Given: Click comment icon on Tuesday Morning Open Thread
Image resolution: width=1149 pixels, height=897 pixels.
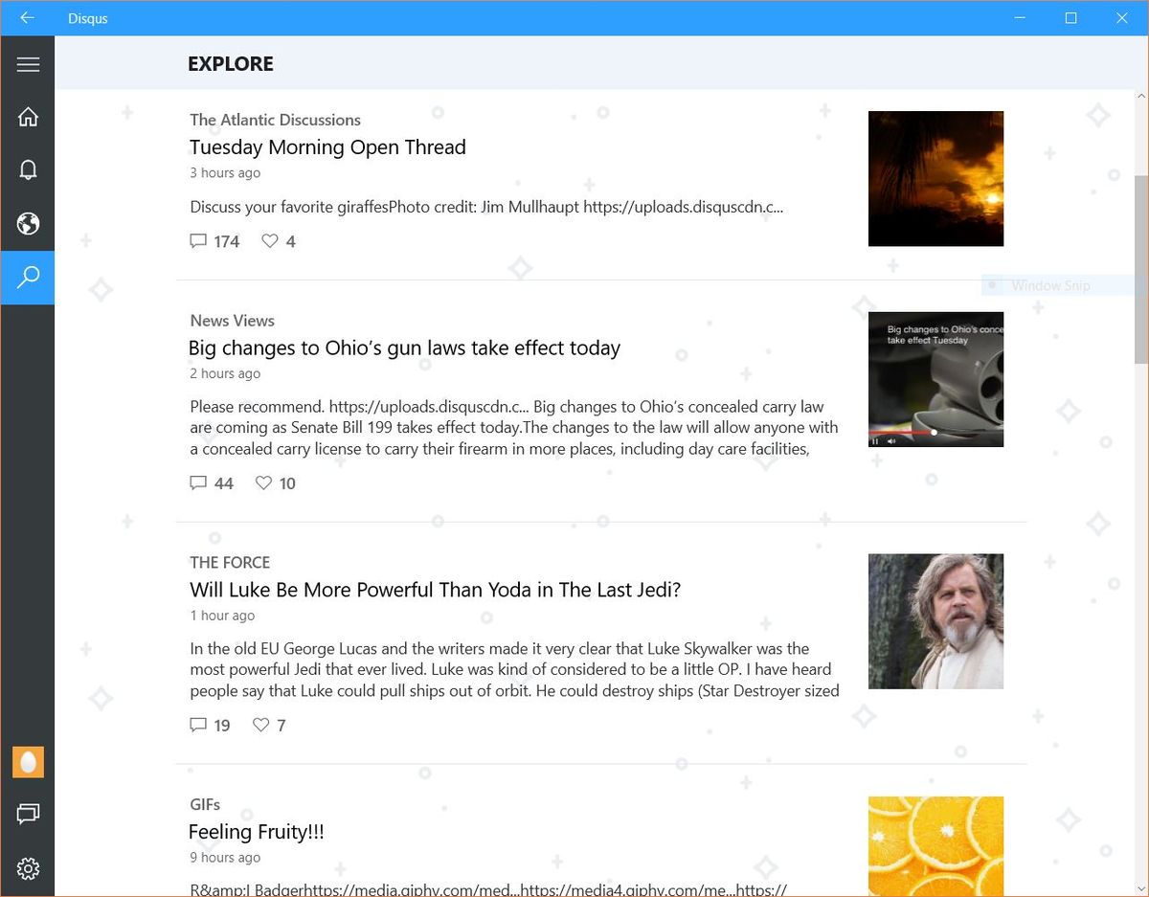Looking at the screenshot, I should pos(198,240).
